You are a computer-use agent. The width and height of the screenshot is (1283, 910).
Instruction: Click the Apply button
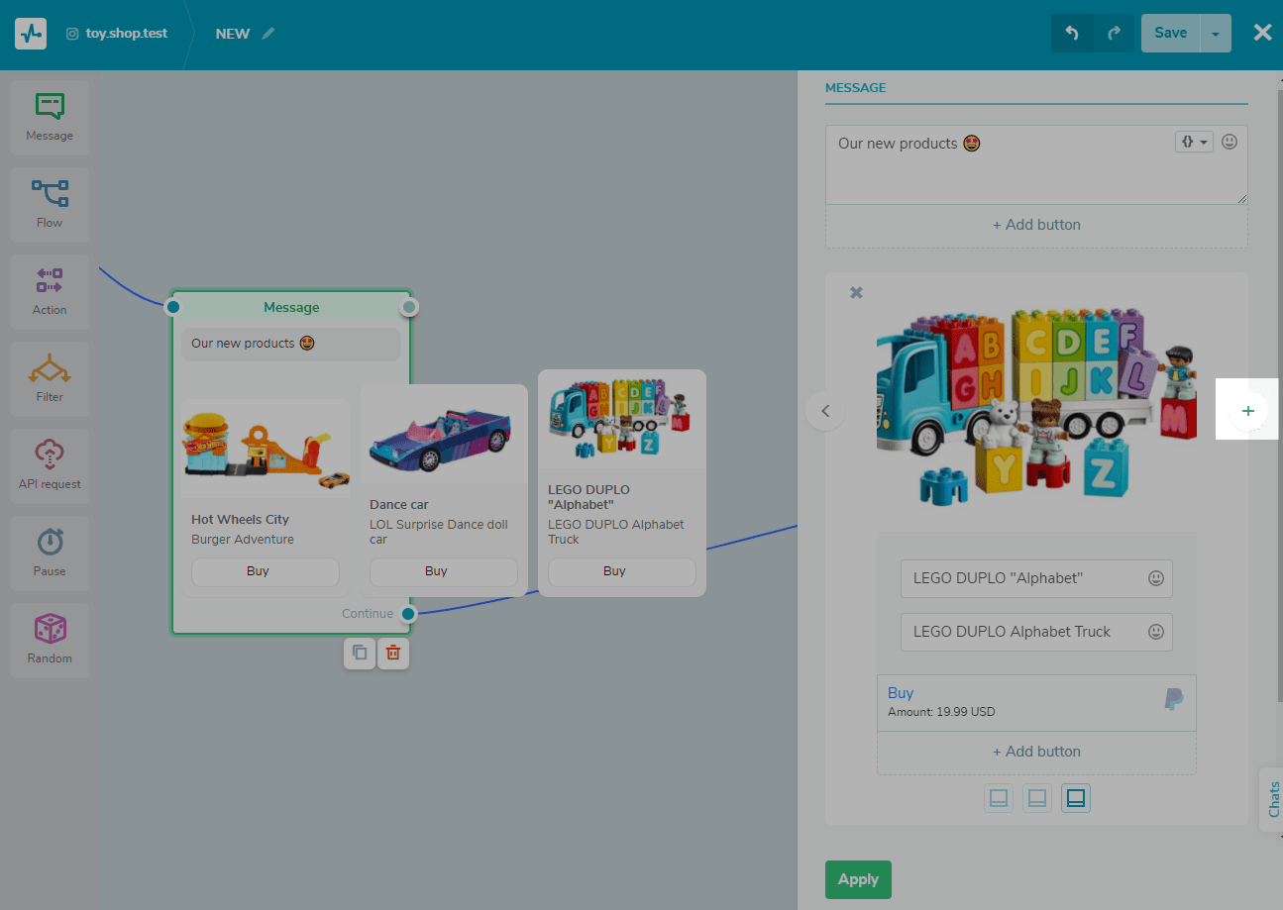[858, 879]
